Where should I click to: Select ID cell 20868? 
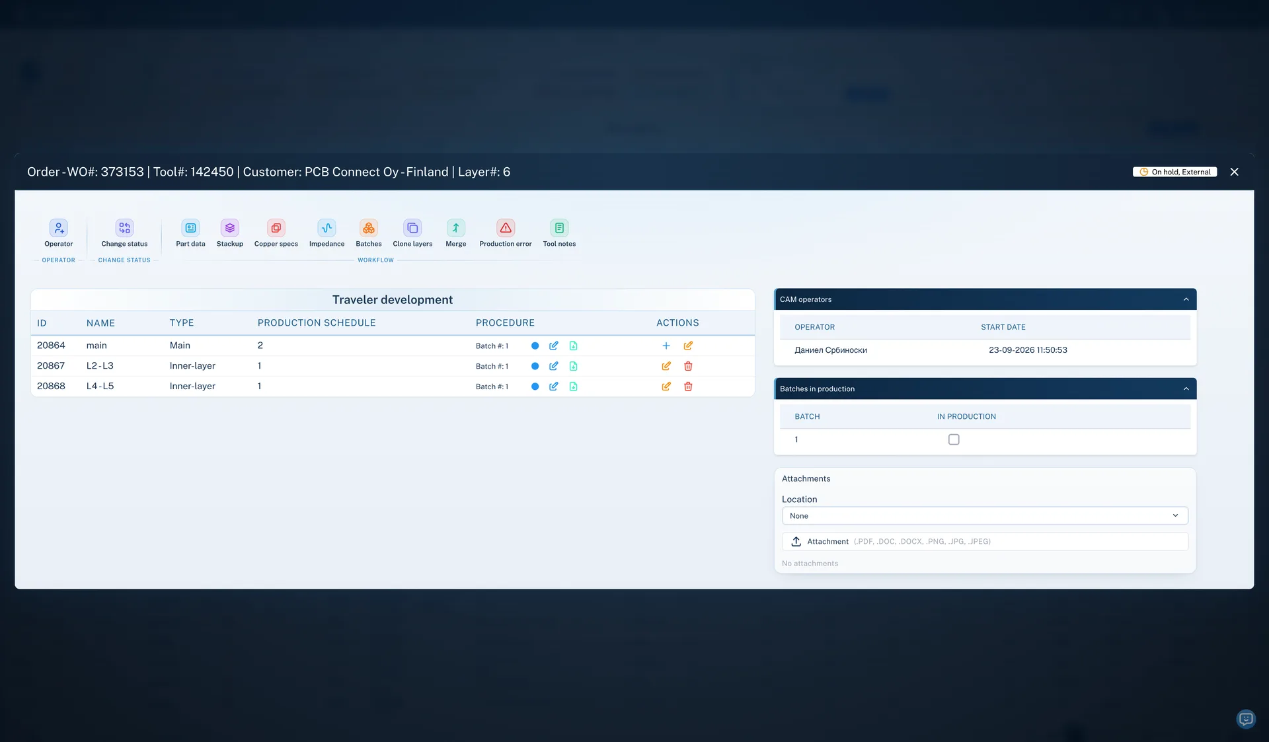51,387
